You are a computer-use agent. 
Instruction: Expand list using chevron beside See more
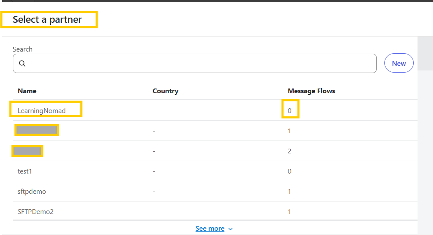pos(230,229)
